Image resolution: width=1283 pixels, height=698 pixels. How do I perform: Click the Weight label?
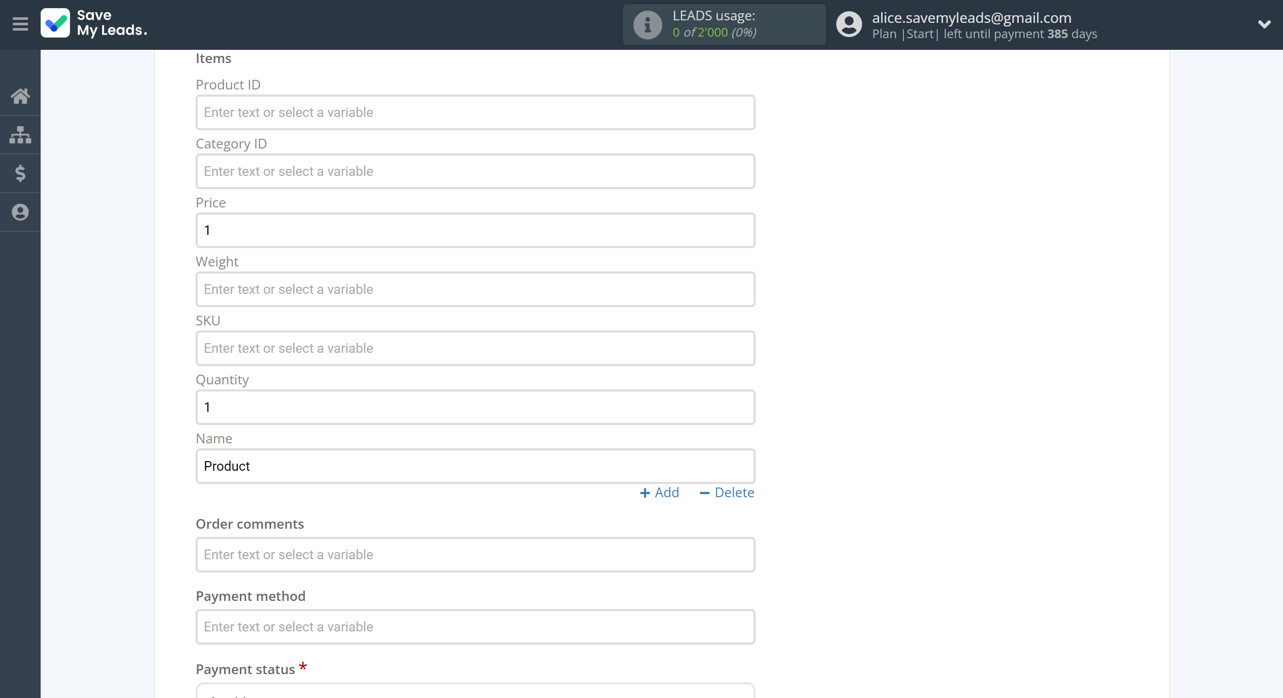click(x=217, y=262)
